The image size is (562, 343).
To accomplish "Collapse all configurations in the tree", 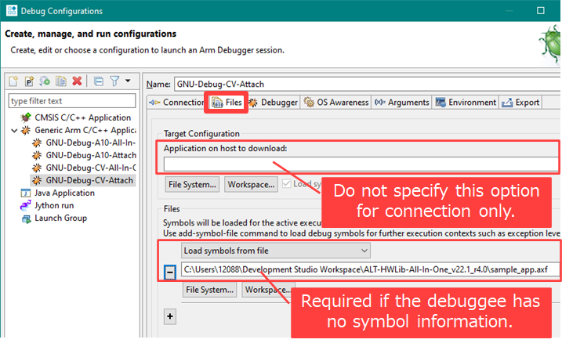I will [99, 81].
